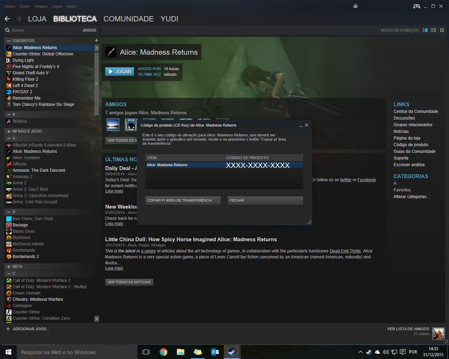Copy product code to clipboard button
This screenshot has width=449, height=359.
pos(183,201)
